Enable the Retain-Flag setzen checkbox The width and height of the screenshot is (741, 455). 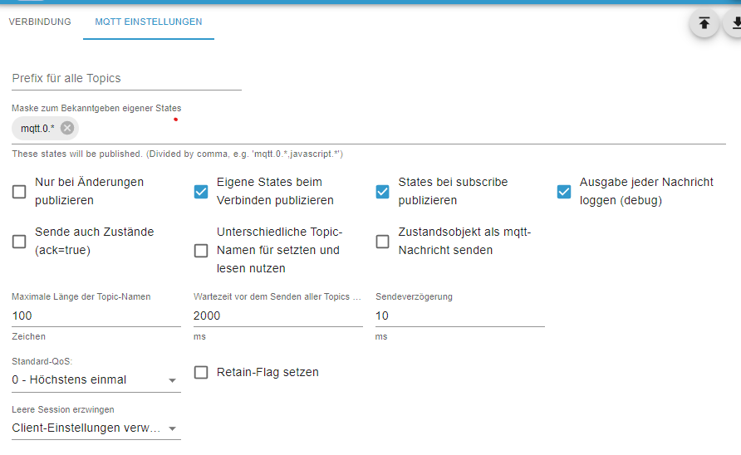point(201,372)
